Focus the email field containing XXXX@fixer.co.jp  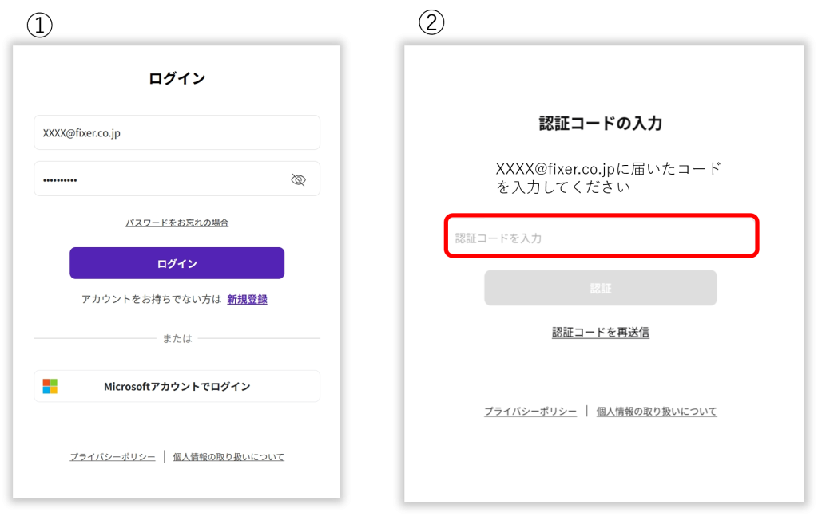177,133
